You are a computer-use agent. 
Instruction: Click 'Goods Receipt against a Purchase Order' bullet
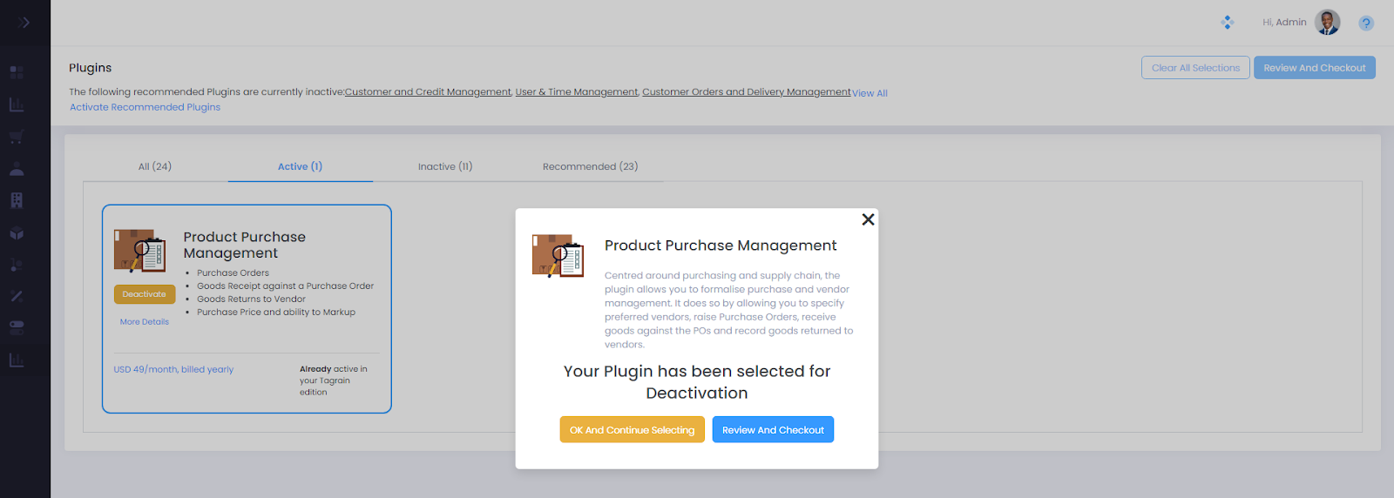(285, 286)
